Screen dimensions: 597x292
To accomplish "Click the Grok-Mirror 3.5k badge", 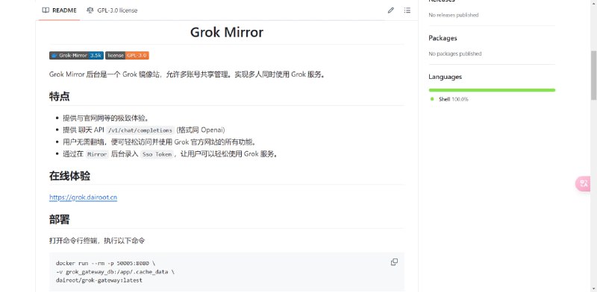I will 76,56.
